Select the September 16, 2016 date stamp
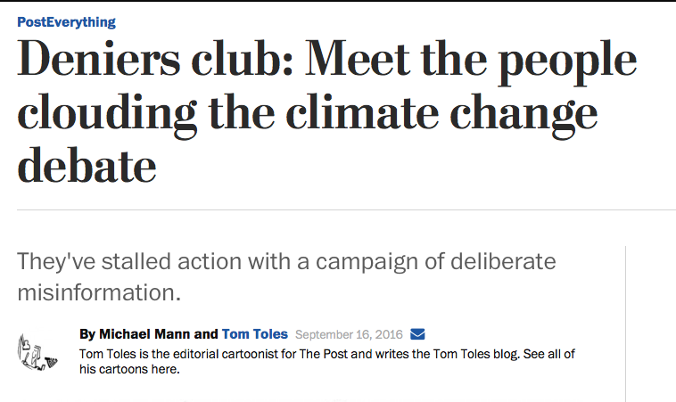676x402 pixels. [x=349, y=334]
